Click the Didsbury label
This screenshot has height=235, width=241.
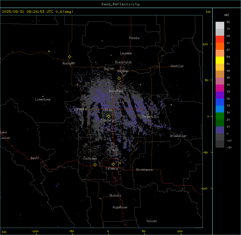[107, 120]
